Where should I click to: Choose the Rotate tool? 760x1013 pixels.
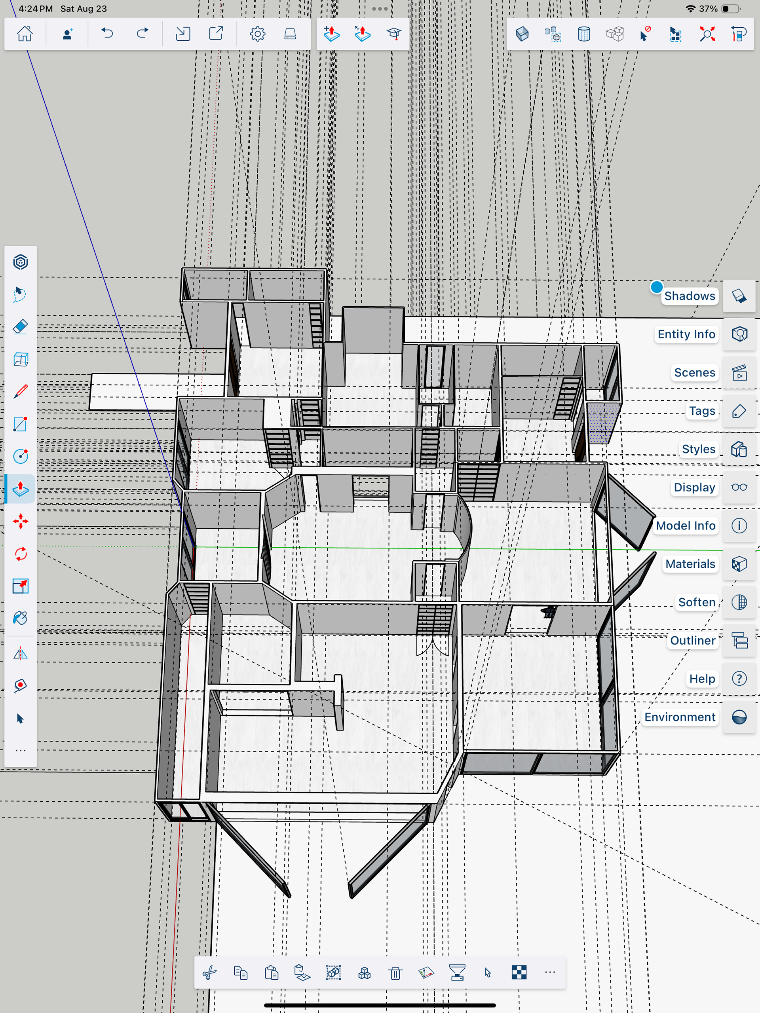click(x=20, y=554)
